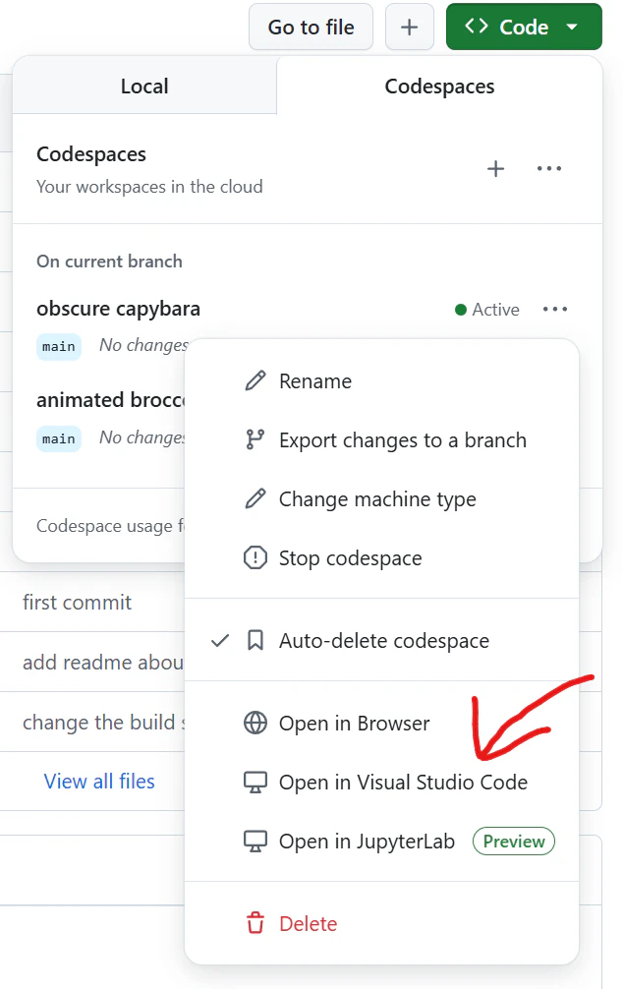Open the green Code dropdown button
This screenshot has height=989, width=623.
(x=524, y=27)
